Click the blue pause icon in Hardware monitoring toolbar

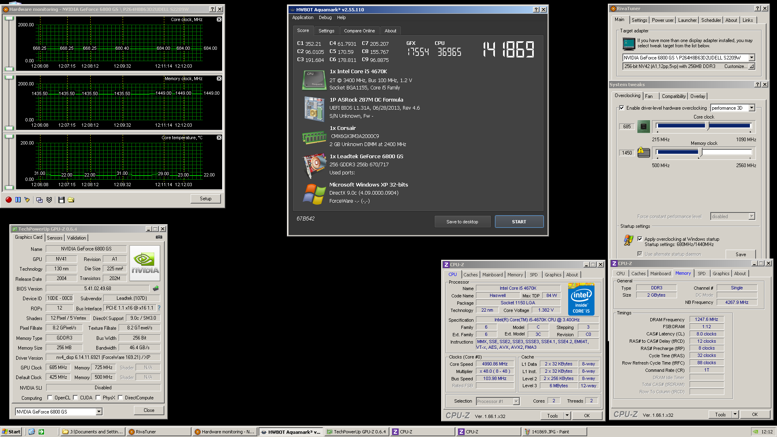(18, 200)
